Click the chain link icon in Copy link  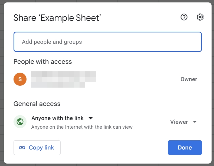click(22, 148)
